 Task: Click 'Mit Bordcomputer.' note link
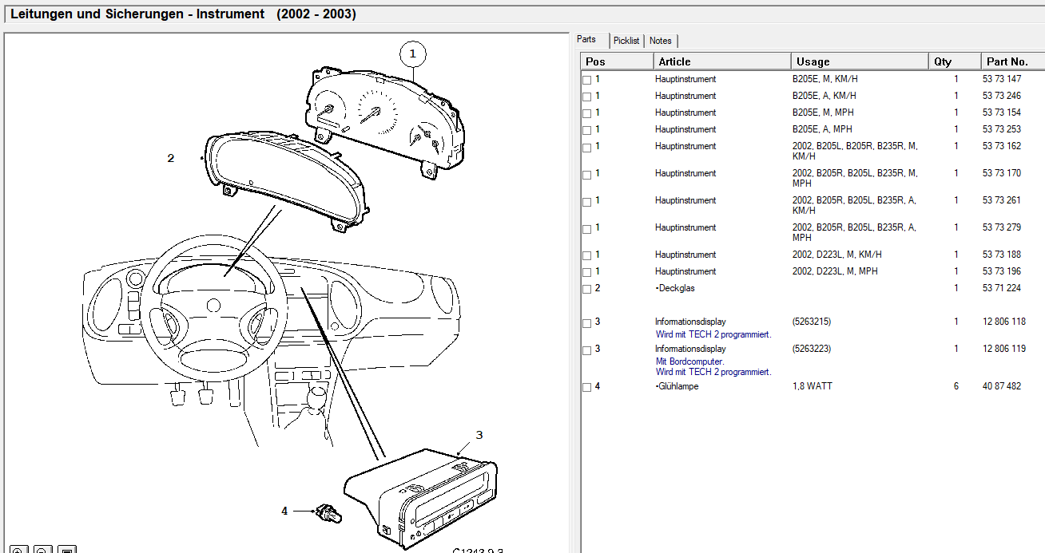coord(690,361)
